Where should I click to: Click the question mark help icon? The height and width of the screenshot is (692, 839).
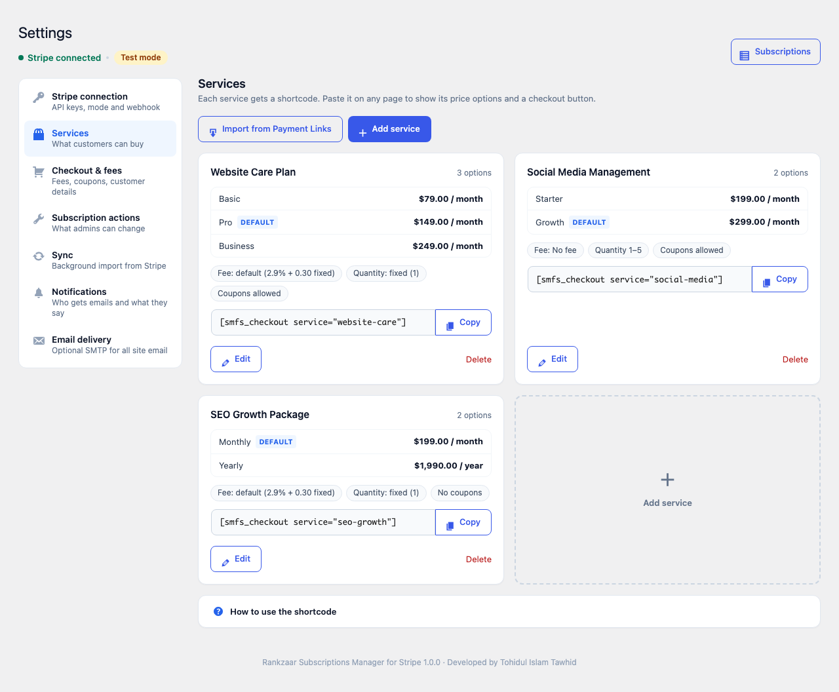click(218, 611)
